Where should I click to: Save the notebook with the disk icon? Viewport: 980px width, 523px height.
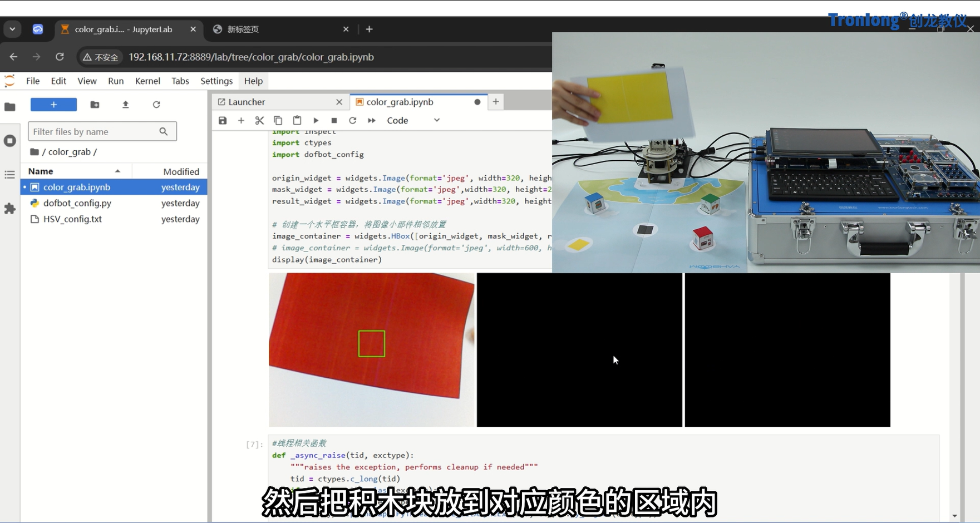223,120
